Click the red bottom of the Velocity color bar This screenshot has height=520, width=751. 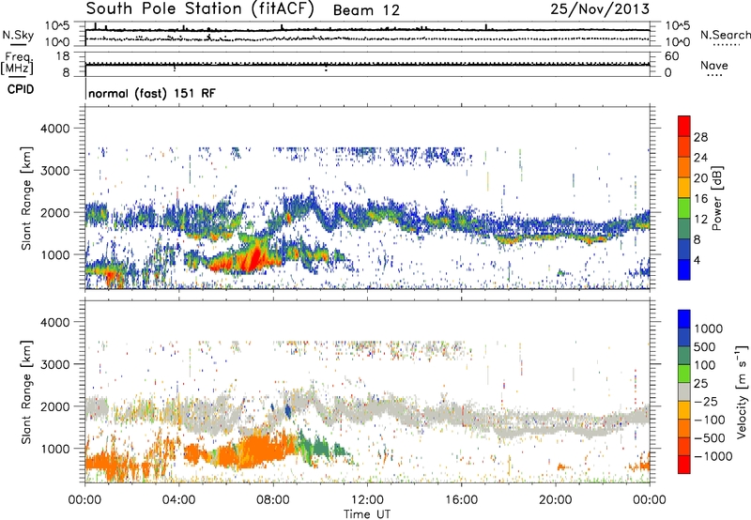pos(684,465)
